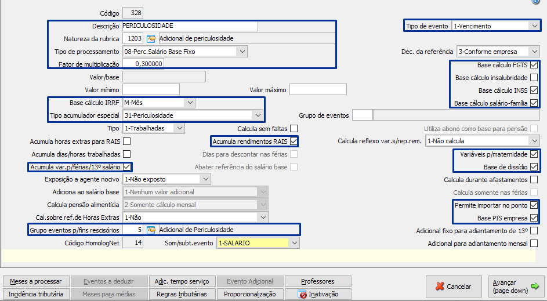Enable Calcula durante afastamentos checkbox

[534, 180]
